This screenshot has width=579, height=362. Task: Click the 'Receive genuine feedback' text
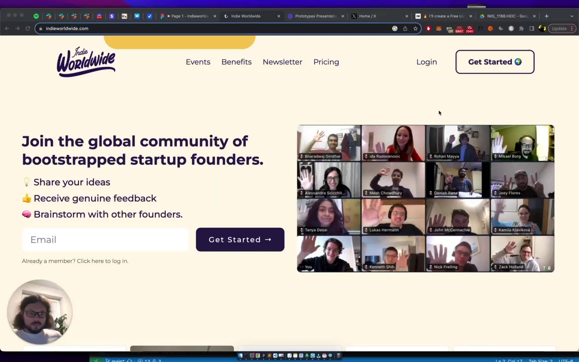95,199
